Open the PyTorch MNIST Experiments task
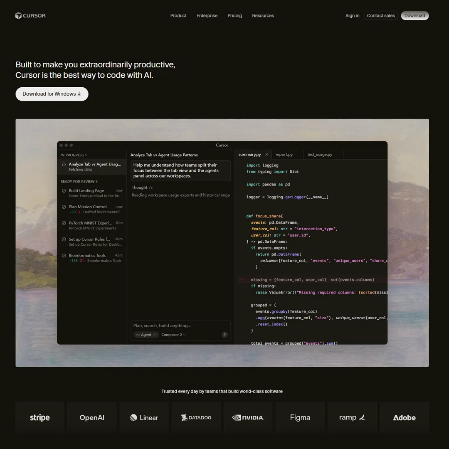This screenshot has width=449, height=449. (x=91, y=225)
